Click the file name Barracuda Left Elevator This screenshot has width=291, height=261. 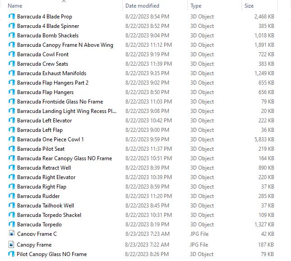[44, 121]
